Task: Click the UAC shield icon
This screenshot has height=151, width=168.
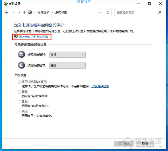Action: coord(16,37)
